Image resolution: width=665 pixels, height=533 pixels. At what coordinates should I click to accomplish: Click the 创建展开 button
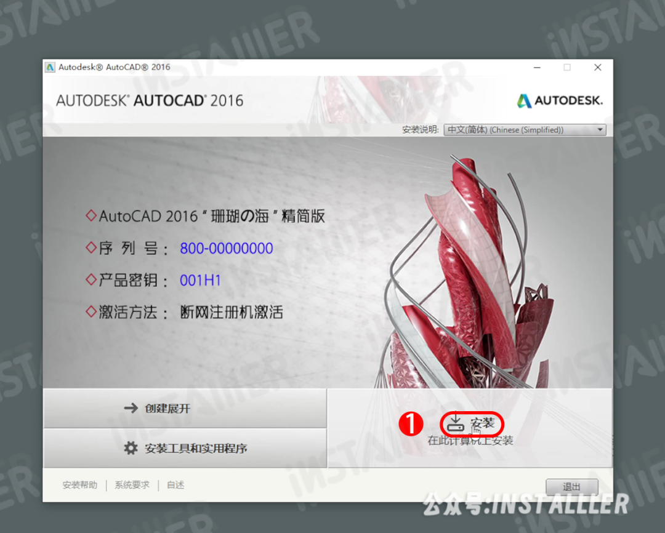[x=185, y=408]
